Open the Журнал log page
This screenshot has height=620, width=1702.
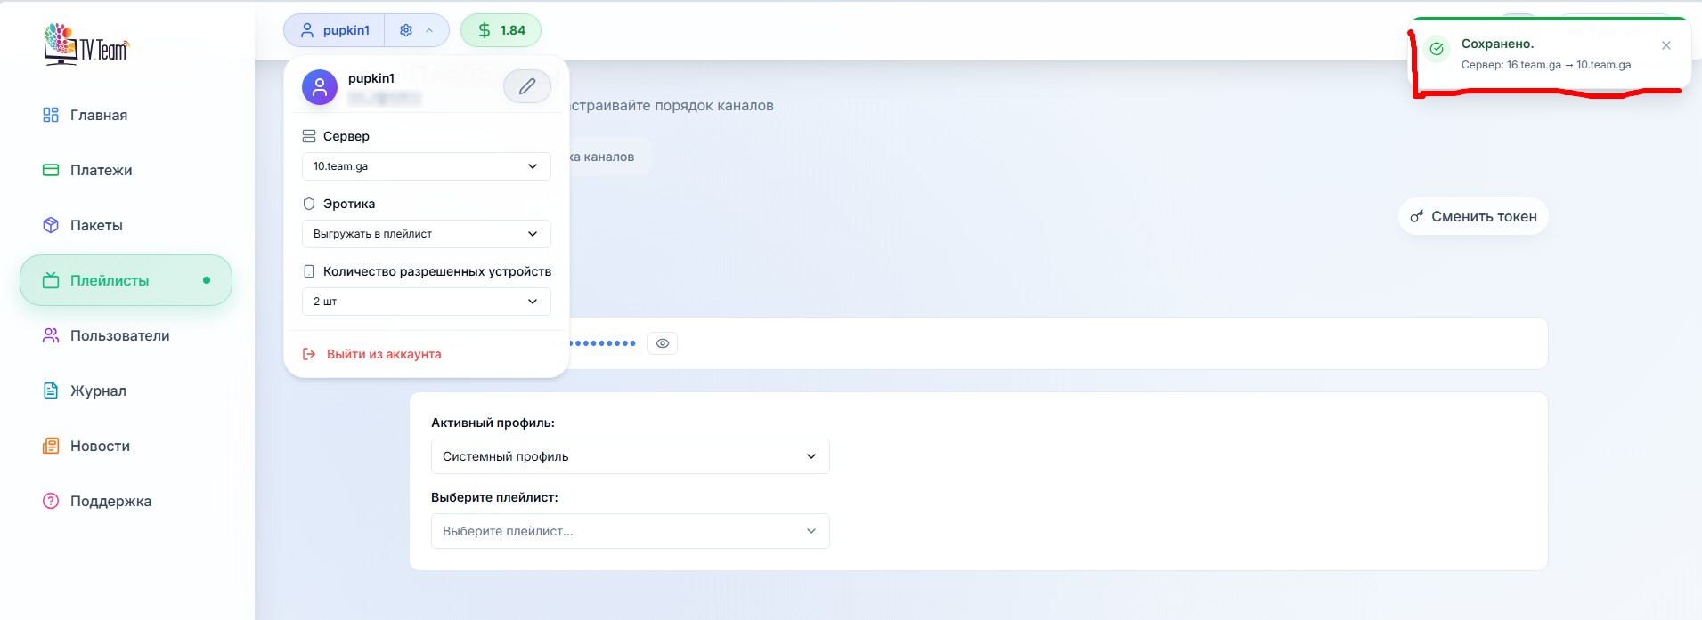[x=98, y=391]
